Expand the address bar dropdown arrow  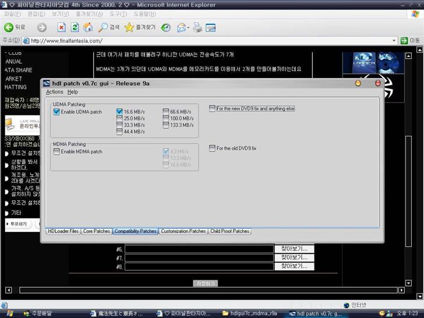tap(394, 41)
